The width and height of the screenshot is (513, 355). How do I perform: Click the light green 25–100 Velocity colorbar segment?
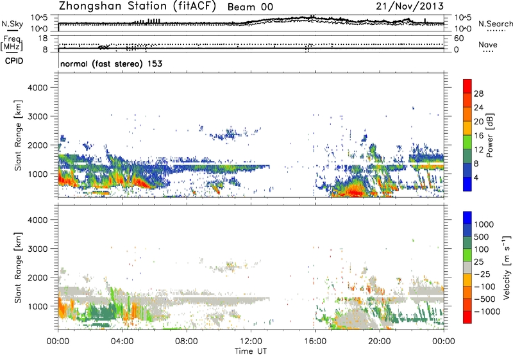467,255
